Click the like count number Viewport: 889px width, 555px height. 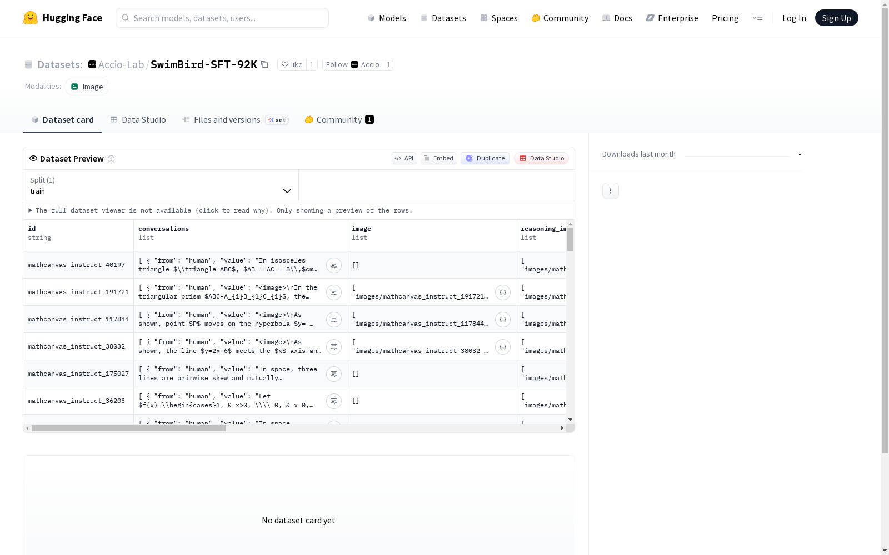point(312,65)
